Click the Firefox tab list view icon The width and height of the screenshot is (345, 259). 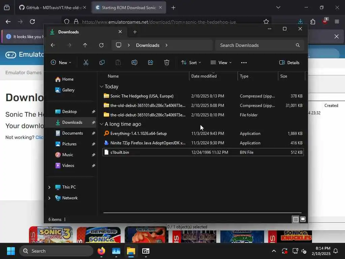[x=7, y=7]
